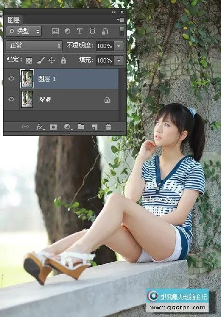Filter for type layers T icon
The image size is (221, 317).
click(80, 31)
